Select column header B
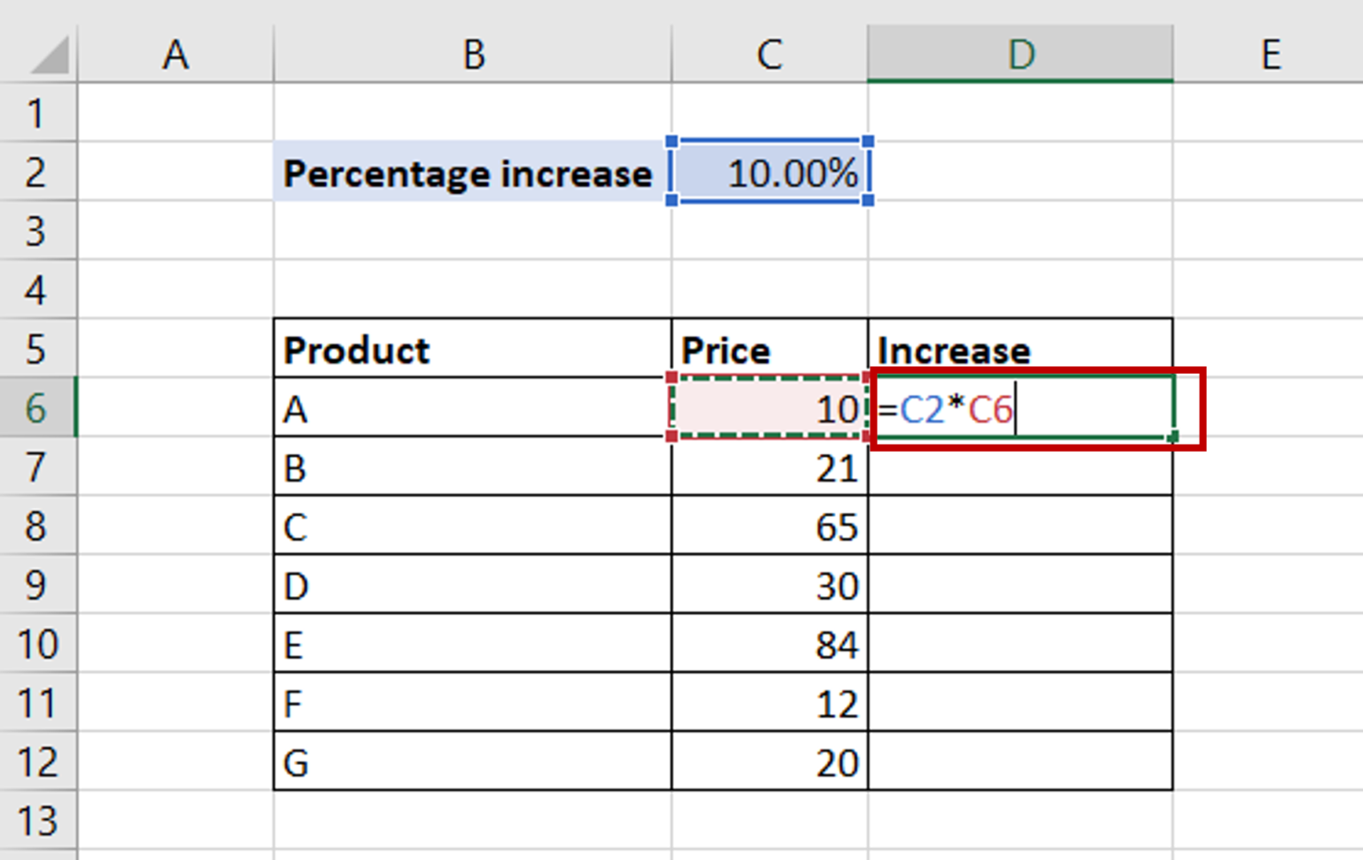This screenshot has height=860, width=1363. (473, 56)
